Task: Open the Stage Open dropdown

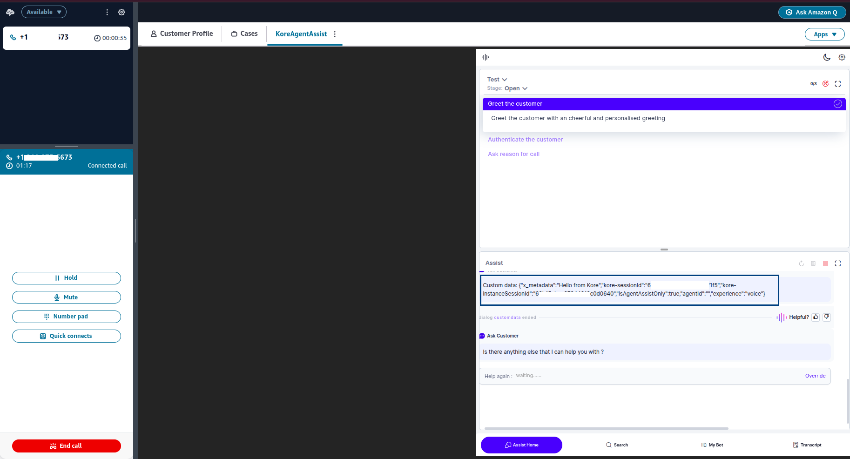Action: coord(516,88)
